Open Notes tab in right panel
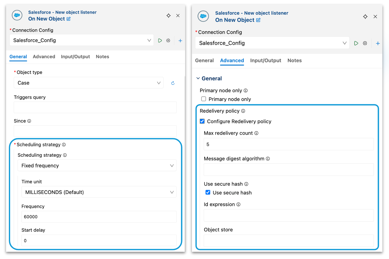This screenshot has width=389, height=259. pyautogui.click(x=295, y=61)
